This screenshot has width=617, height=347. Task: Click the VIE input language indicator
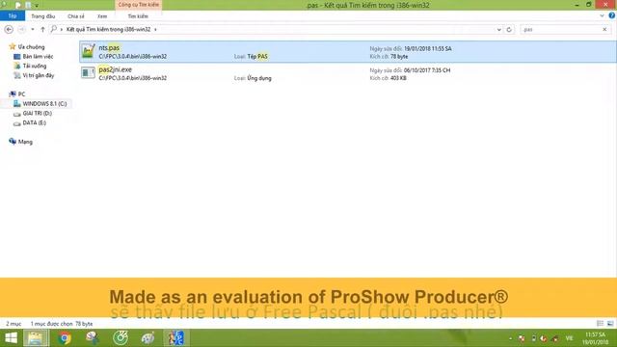tap(569, 338)
